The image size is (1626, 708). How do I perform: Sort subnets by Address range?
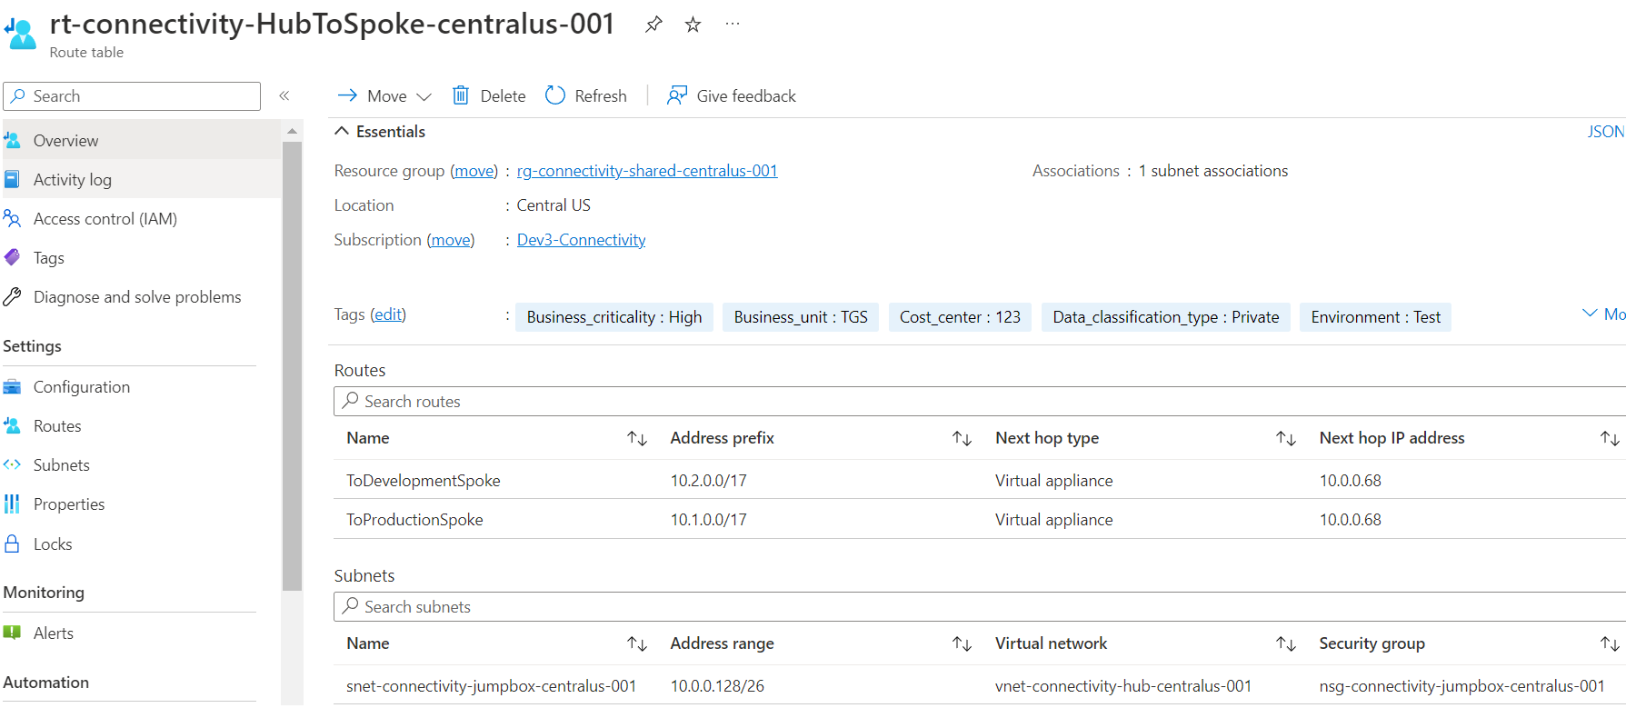(962, 644)
